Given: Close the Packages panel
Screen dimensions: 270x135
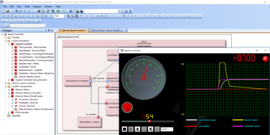Looking at the screenshot, I should [x=52, y=30].
